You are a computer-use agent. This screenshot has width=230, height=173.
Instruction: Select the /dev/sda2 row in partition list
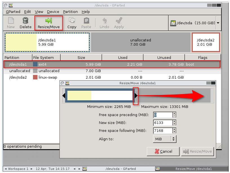pos(112,77)
